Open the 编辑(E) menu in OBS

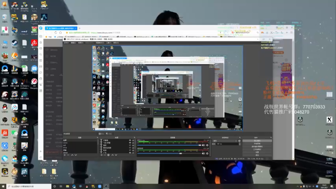tap(73, 43)
